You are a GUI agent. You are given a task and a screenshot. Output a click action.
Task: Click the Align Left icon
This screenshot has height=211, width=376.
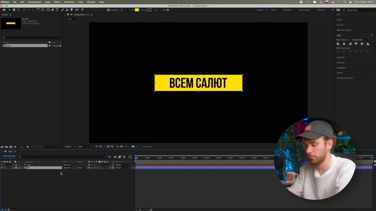tap(338, 44)
